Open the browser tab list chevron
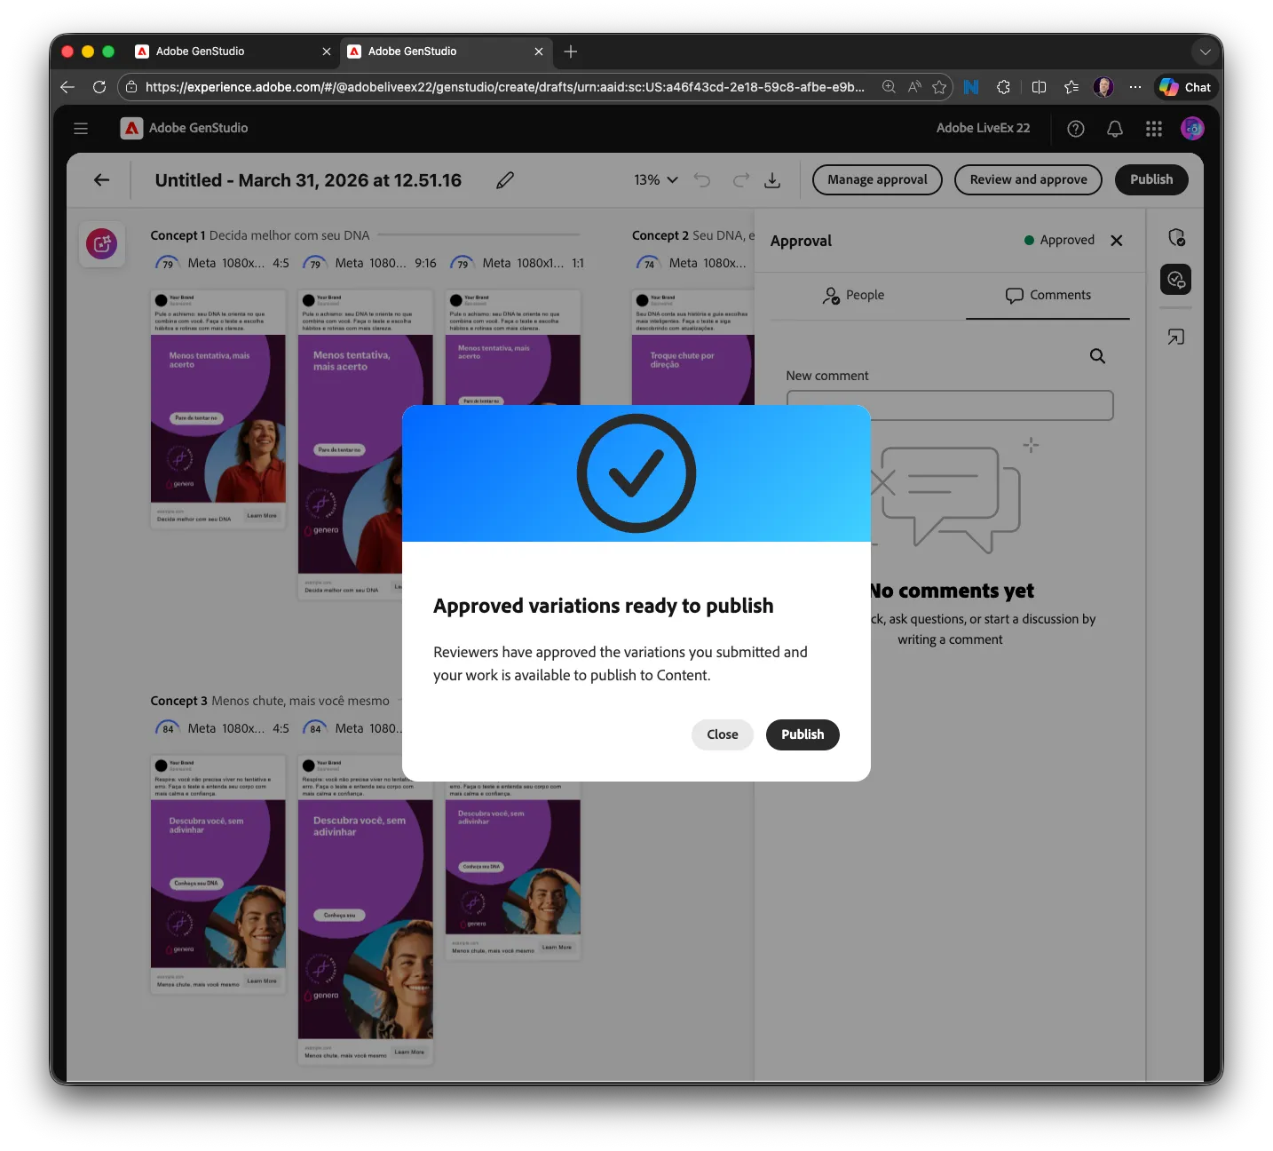Screen dimensions: 1273x1151 [1205, 52]
